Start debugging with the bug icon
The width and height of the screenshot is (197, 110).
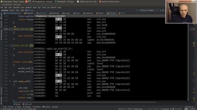point(161,10)
